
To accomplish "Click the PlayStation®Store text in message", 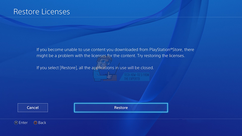I will click(x=166, y=50).
